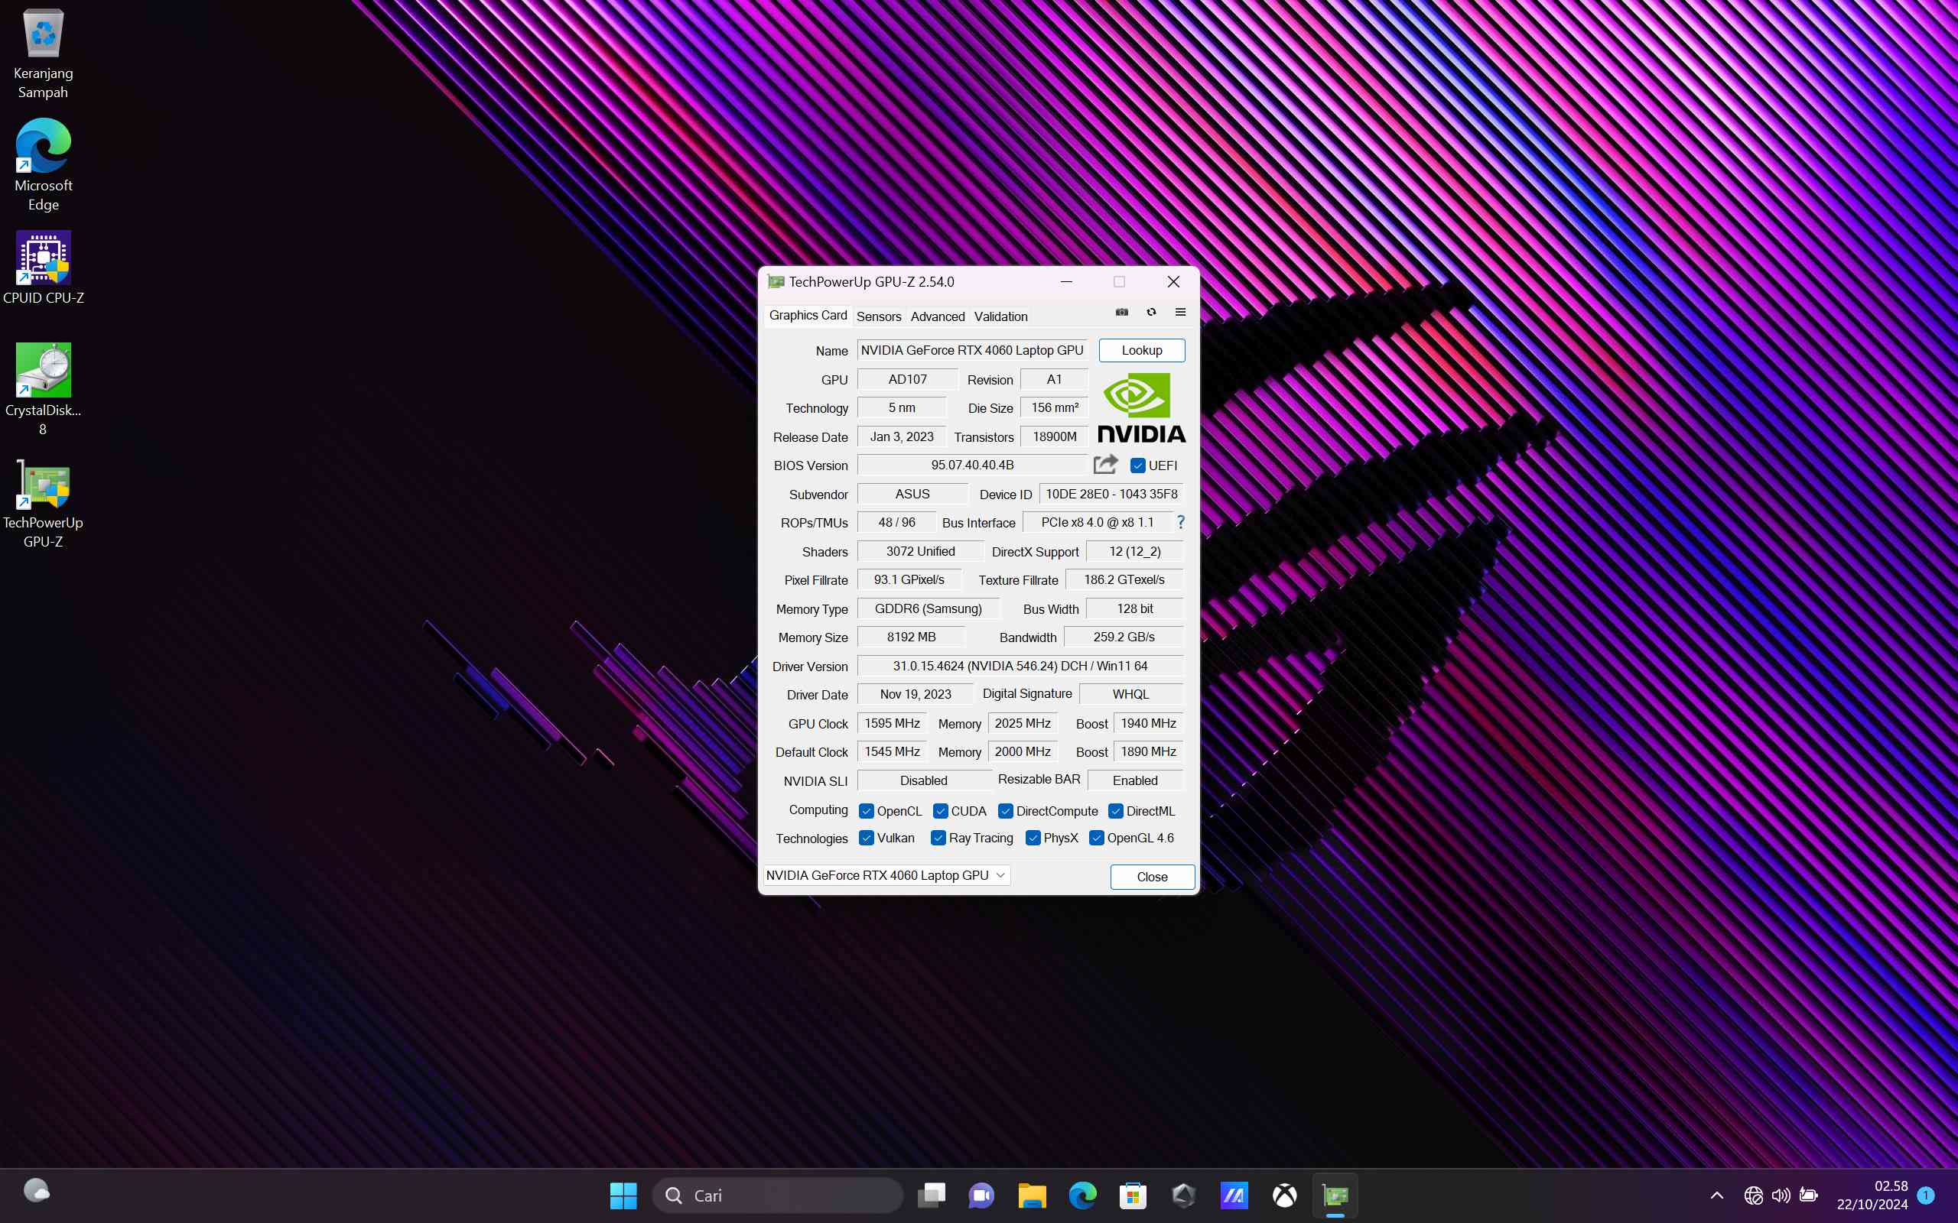1958x1223 pixels.
Task: Click the taskbar Cari search box
Action: pos(777,1195)
